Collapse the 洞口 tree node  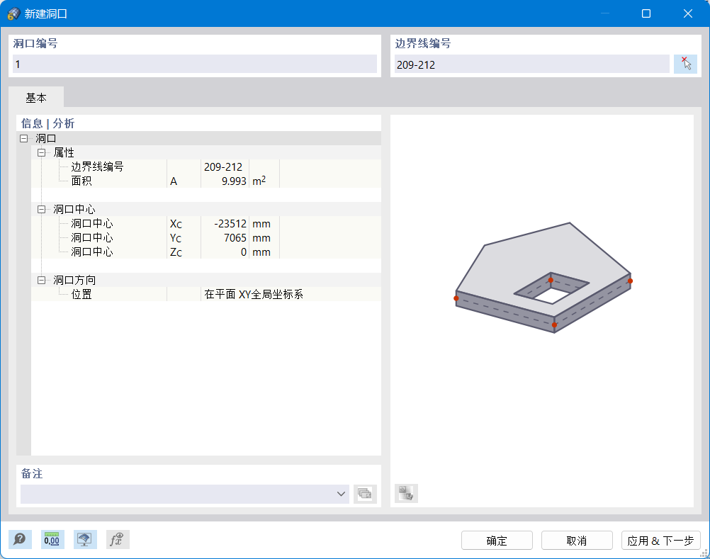(23, 138)
